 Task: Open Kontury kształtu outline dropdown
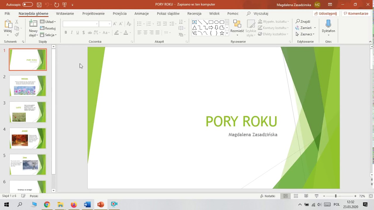click(273, 28)
